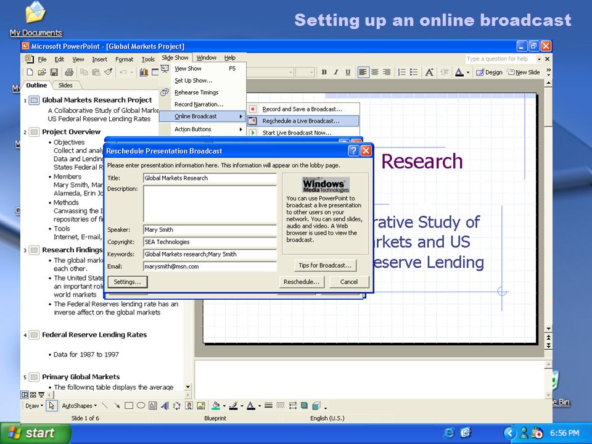This screenshot has height=444, width=592.
Task: Click the Insert Chart icon
Action: pyautogui.click(x=144, y=72)
